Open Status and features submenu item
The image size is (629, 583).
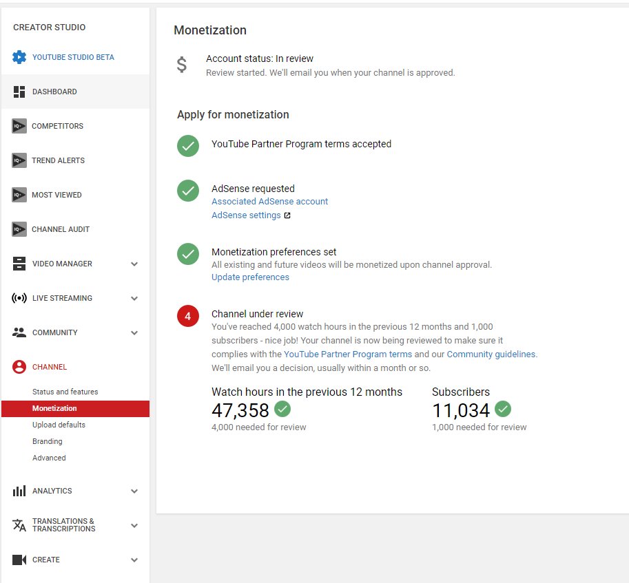(x=65, y=392)
